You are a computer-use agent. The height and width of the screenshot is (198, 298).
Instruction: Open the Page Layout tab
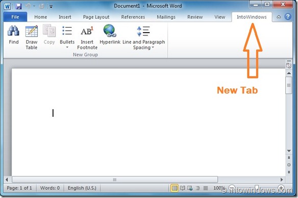(96, 17)
